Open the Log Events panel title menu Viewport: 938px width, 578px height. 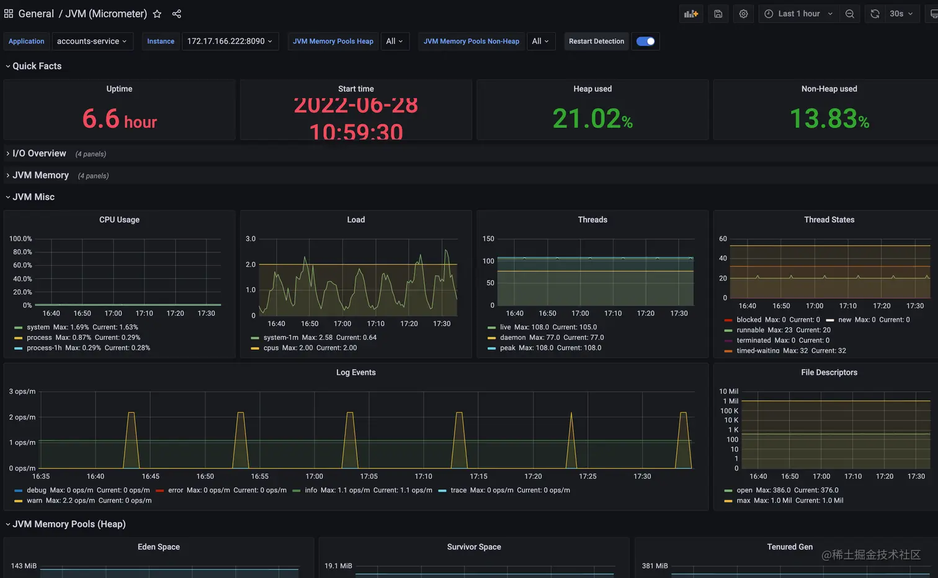356,372
